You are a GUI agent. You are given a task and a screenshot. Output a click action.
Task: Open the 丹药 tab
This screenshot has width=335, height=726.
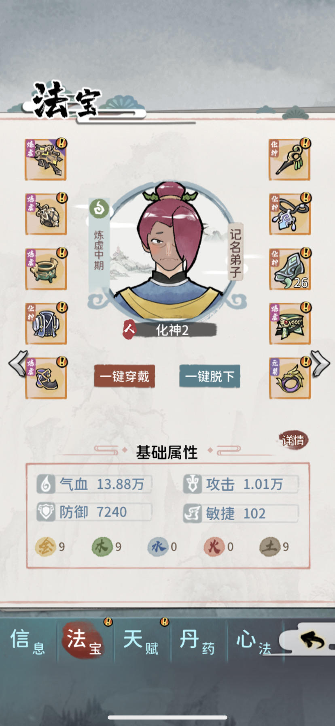(x=197, y=641)
